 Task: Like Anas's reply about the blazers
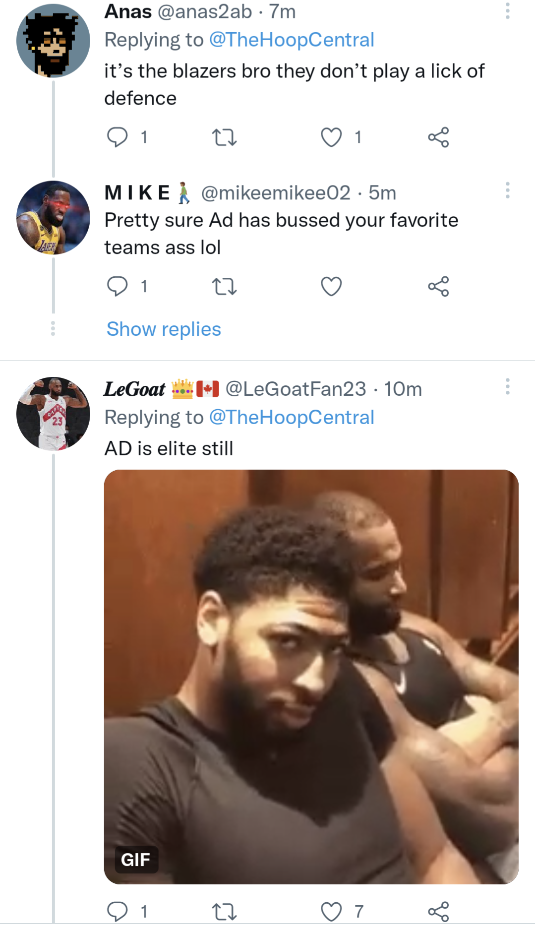pos(331,138)
